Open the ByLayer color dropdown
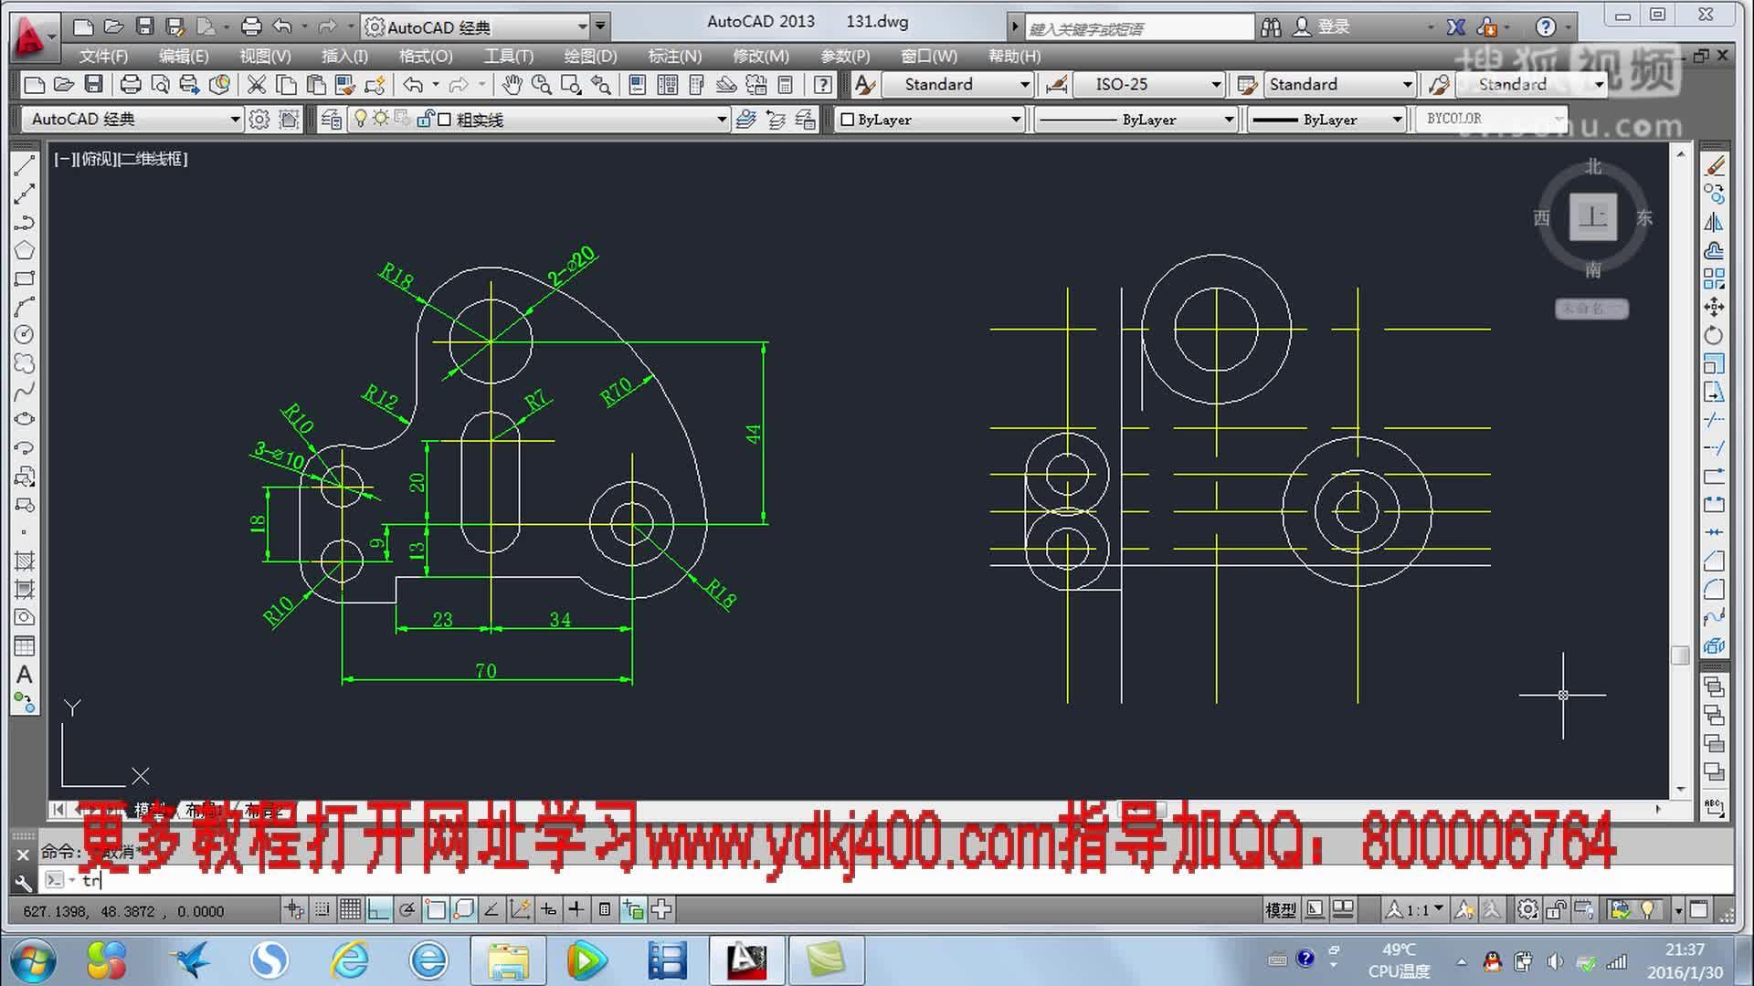The image size is (1754, 986). (1014, 119)
